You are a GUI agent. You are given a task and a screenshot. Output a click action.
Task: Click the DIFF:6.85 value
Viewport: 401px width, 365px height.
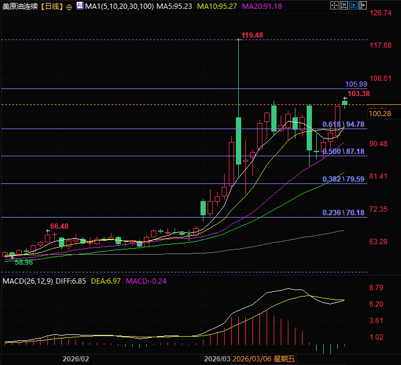click(71, 281)
